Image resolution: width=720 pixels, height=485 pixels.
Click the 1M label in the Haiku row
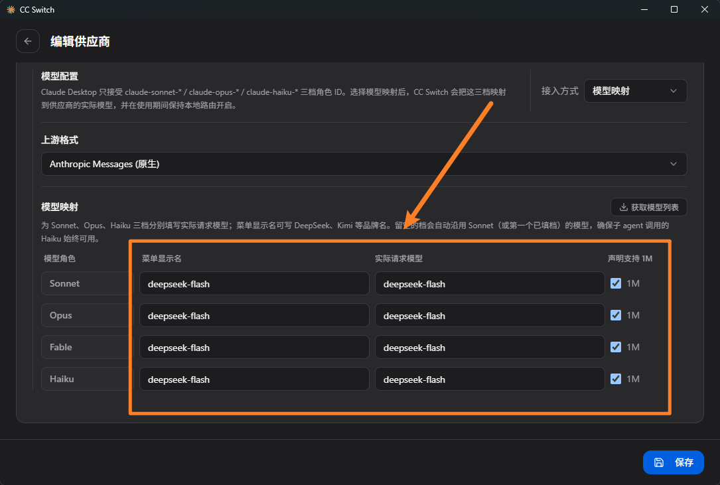pyautogui.click(x=633, y=379)
